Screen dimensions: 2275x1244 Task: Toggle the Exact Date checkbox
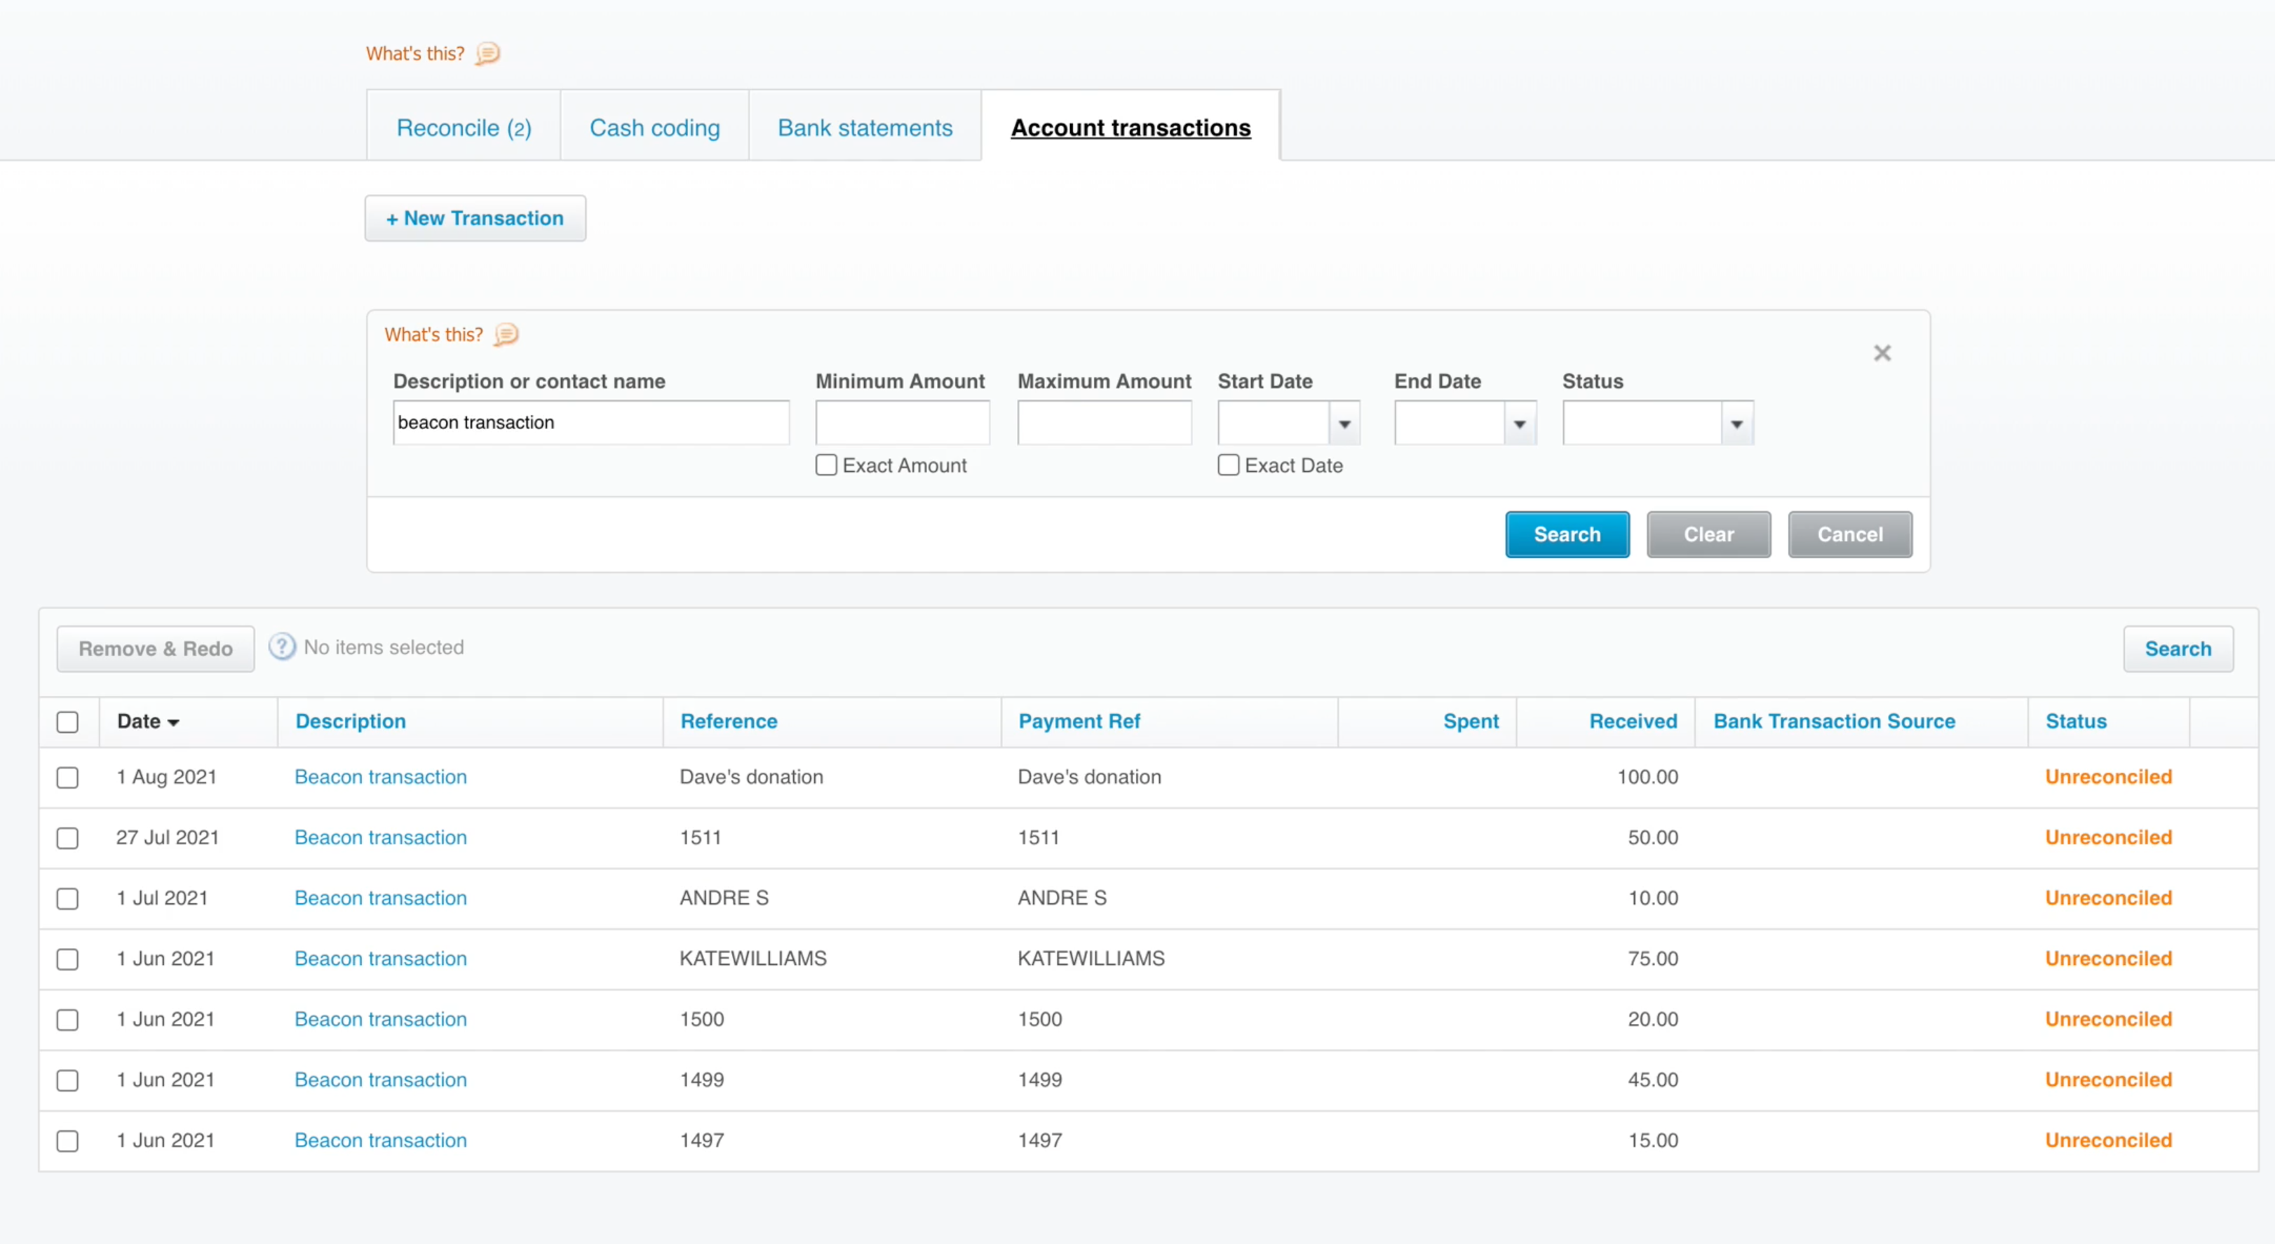click(1226, 466)
